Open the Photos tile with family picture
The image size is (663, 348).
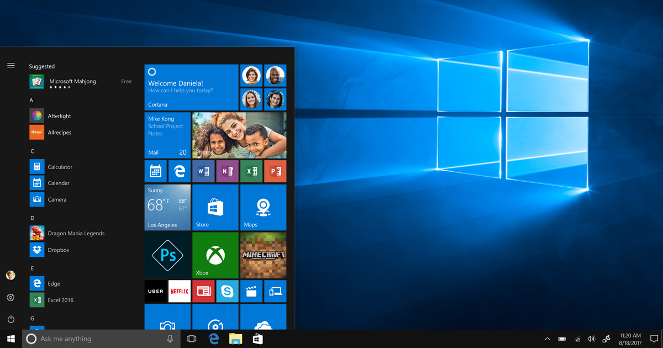[x=239, y=135]
